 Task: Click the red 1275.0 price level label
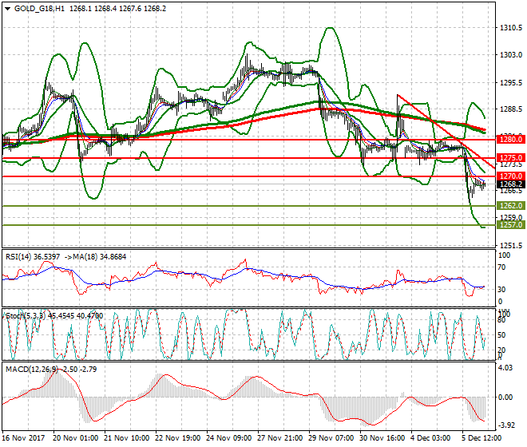click(x=511, y=157)
